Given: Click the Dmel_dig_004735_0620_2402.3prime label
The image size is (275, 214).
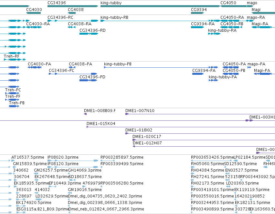Looking at the screenshot, I should point(105,196).
